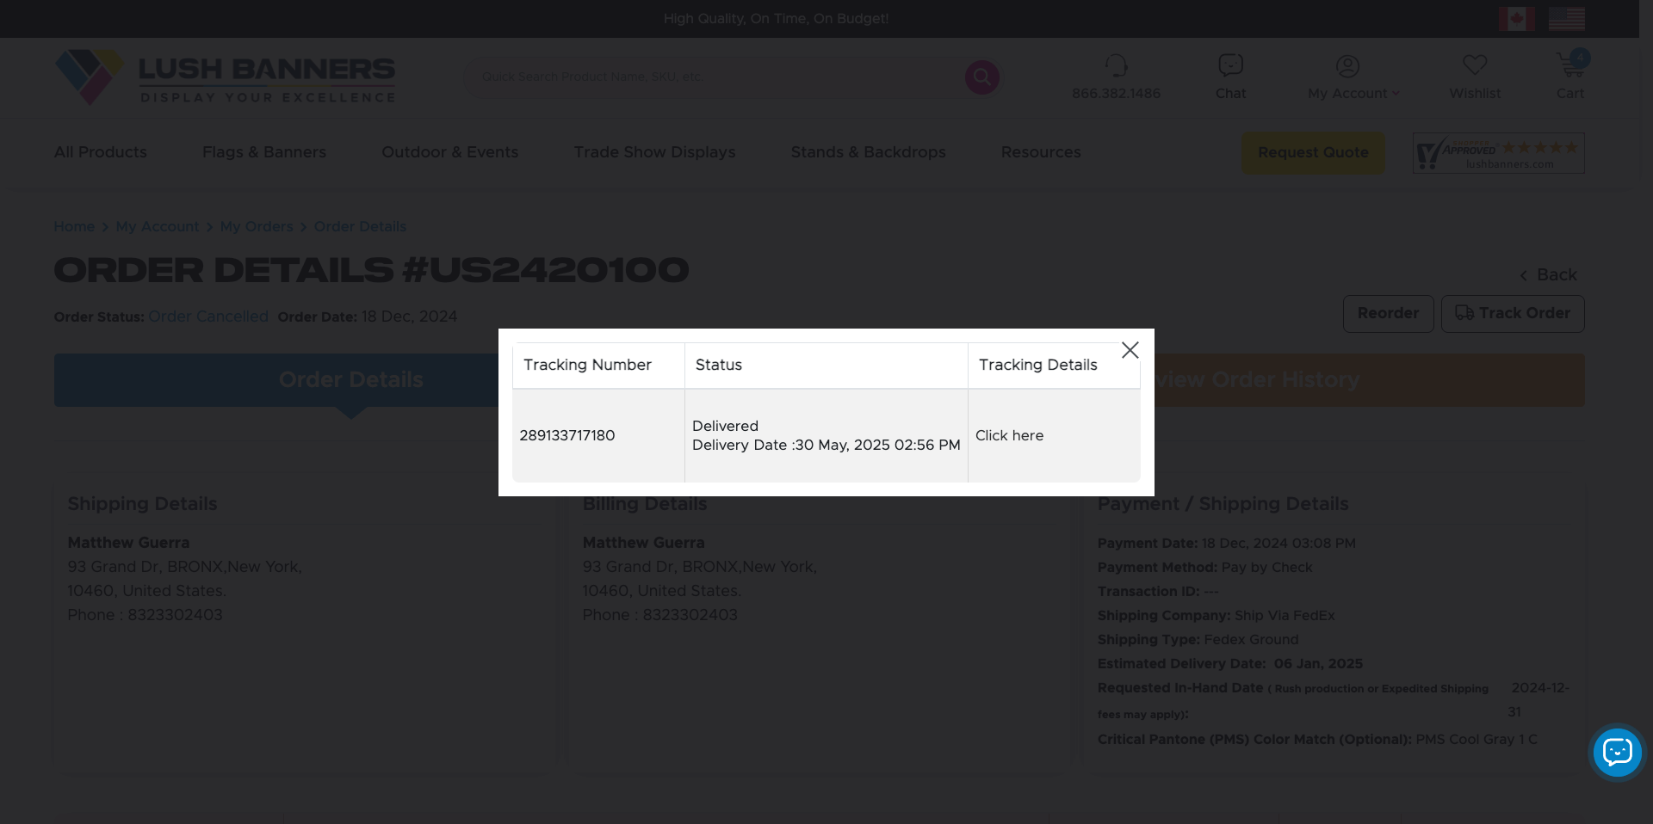The width and height of the screenshot is (1653, 824).
Task: Open the All Products menu
Action: [x=101, y=152]
